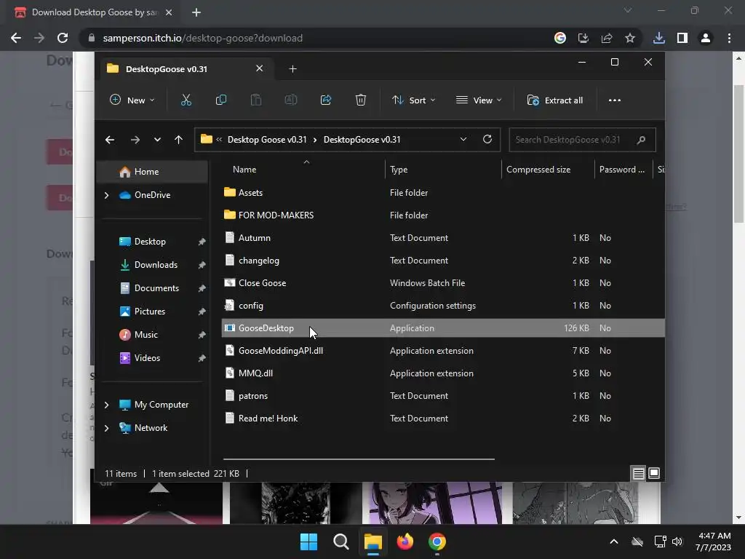
Task: Click the Cut scissors icon in Explorer toolbar
Action: (x=186, y=100)
